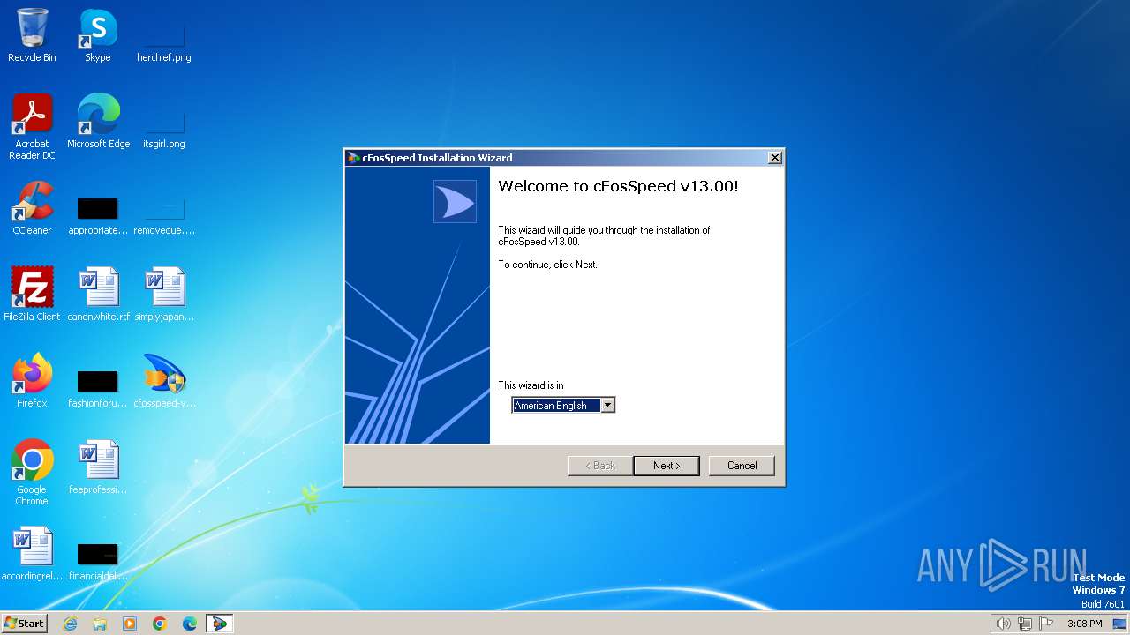Viewport: 1130px width, 635px height.
Task: Open Acrobat Reader DC shortcut
Action: tap(32, 127)
